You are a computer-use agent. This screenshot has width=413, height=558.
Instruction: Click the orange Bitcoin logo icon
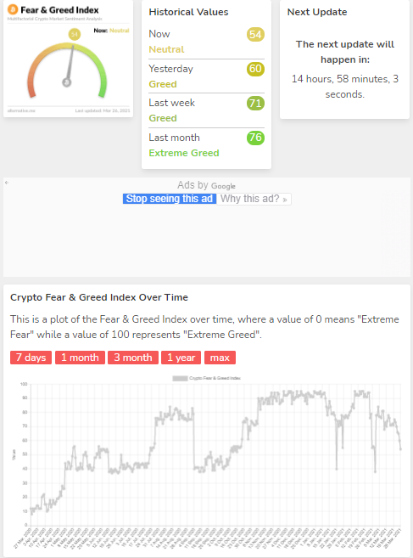[13, 9]
